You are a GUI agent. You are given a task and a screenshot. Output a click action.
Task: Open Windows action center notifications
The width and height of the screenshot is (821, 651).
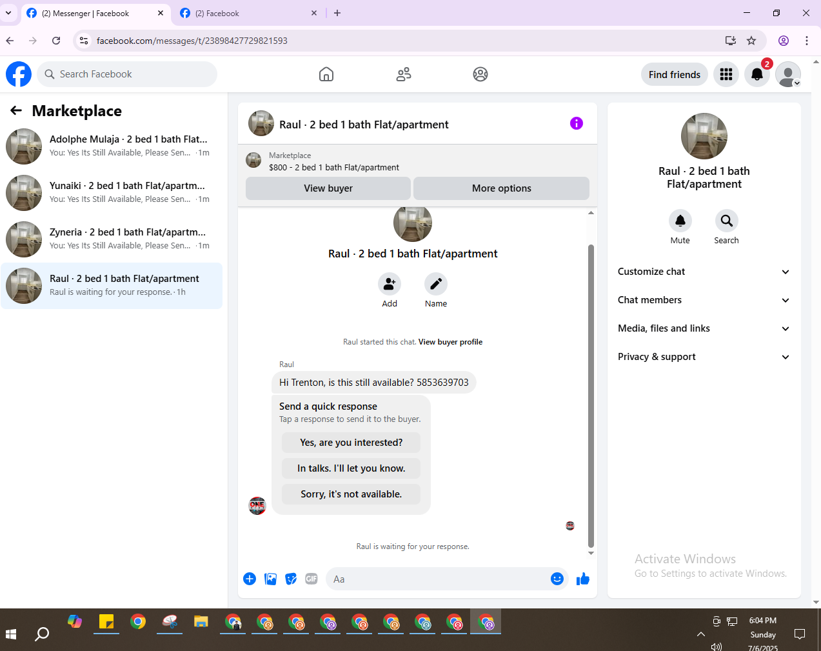800,634
